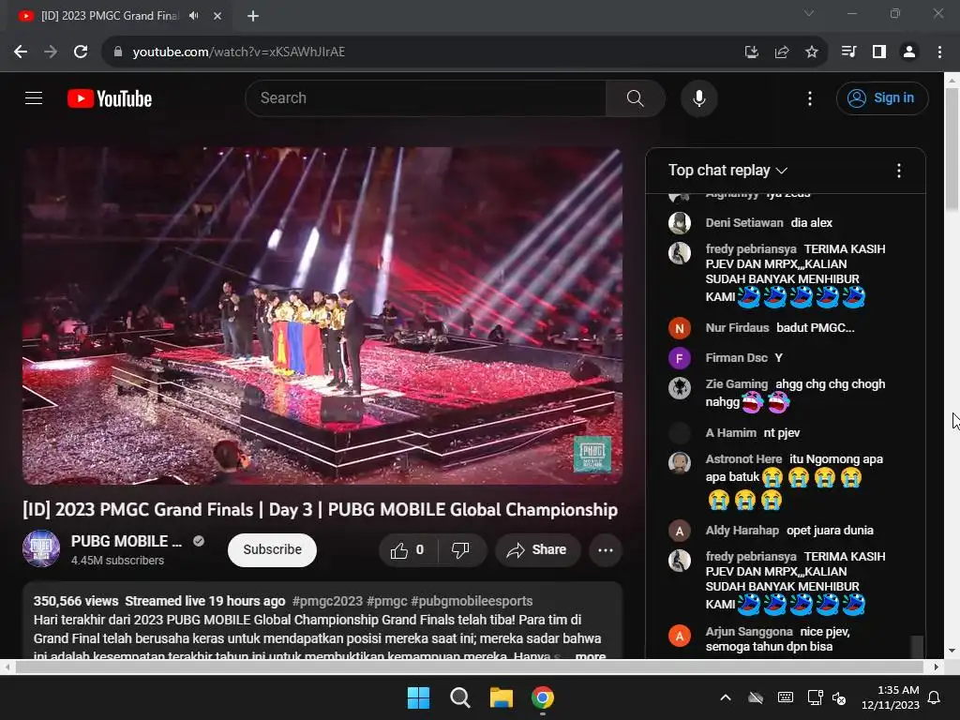Expand the Top chat replay dropdown
Image resolution: width=960 pixels, height=720 pixels.
point(727,171)
